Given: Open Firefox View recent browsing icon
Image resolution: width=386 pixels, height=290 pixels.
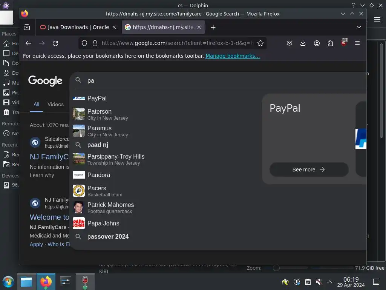Looking at the screenshot, I should point(27,27).
